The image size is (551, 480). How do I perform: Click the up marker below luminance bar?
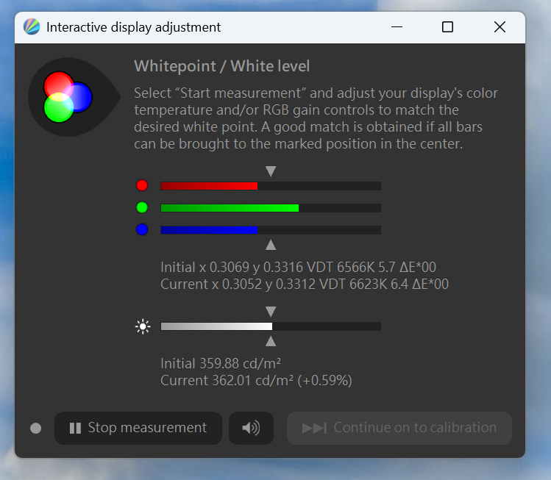tap(271, 341)
